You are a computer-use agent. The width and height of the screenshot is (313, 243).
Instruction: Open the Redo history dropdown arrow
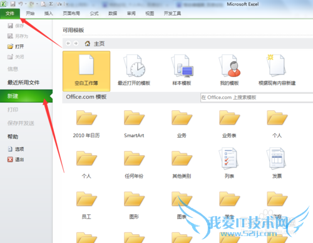click(37, 4)
